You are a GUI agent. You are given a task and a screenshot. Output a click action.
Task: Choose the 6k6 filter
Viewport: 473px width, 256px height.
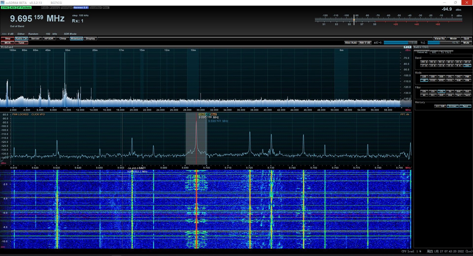pos(459,91)
